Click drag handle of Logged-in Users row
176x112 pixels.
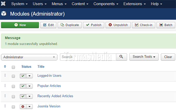pyautogui.click(x=5, y=75)
